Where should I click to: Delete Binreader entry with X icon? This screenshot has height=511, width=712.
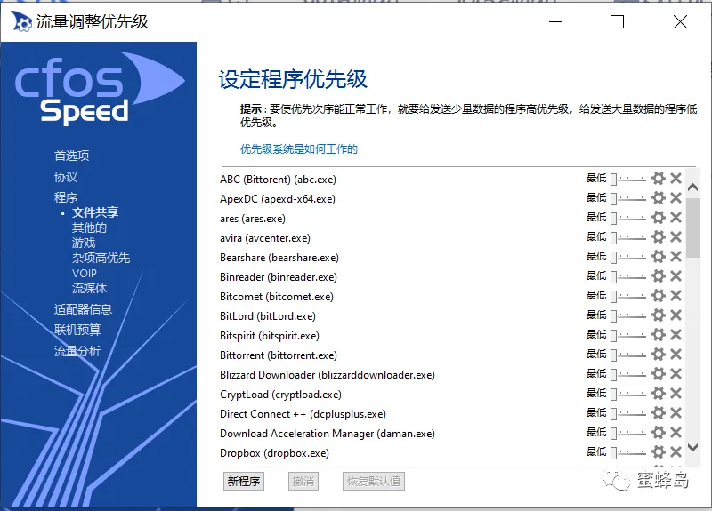coord(676,275)
